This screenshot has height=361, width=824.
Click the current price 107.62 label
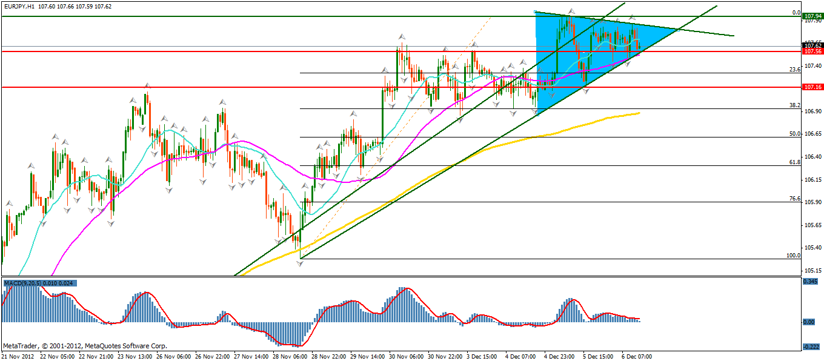(812, 45)
